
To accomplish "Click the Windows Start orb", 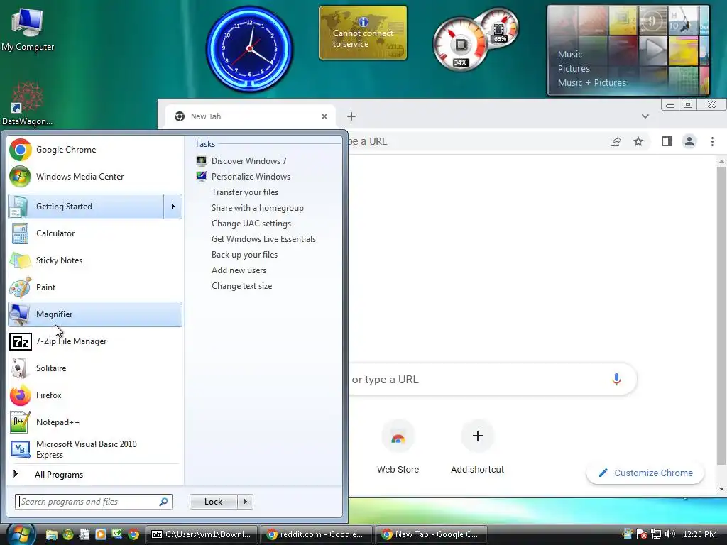I will coord(21,534).
